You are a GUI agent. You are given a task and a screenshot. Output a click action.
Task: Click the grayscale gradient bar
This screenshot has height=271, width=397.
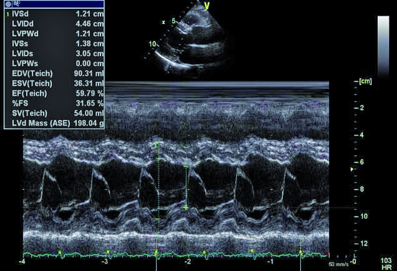[383, 46]
